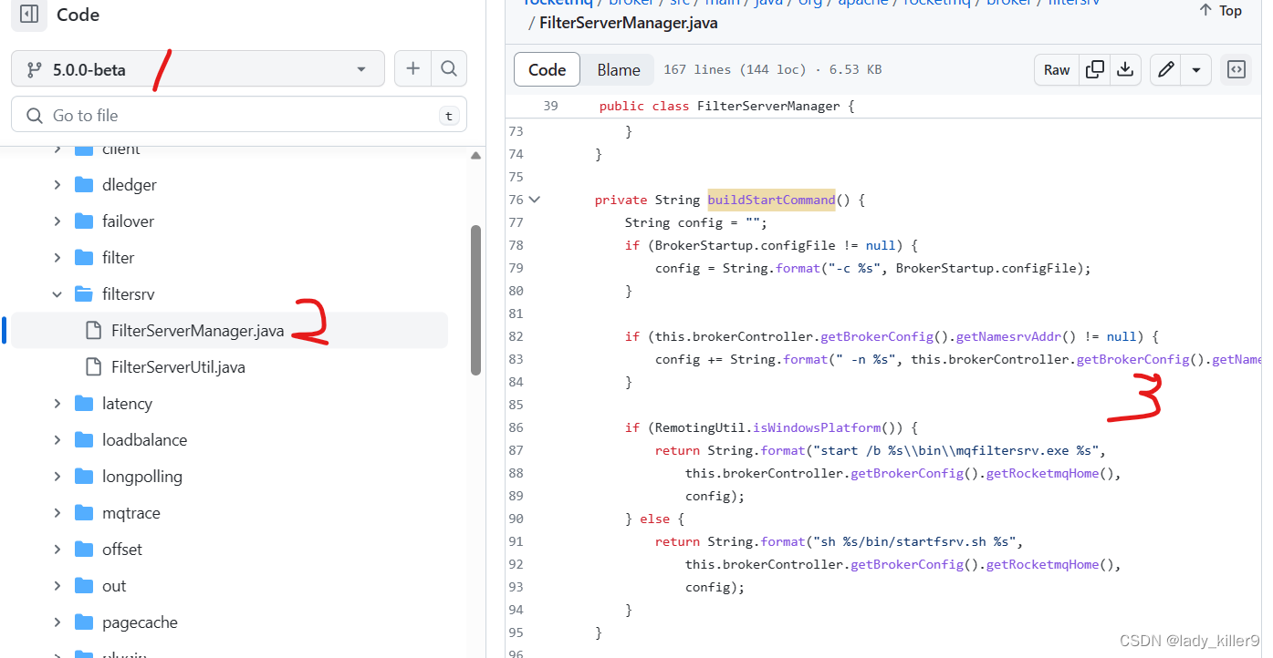1273x658 pixels.
Task: Select the dledger folder icon
Action: point(84,185)
